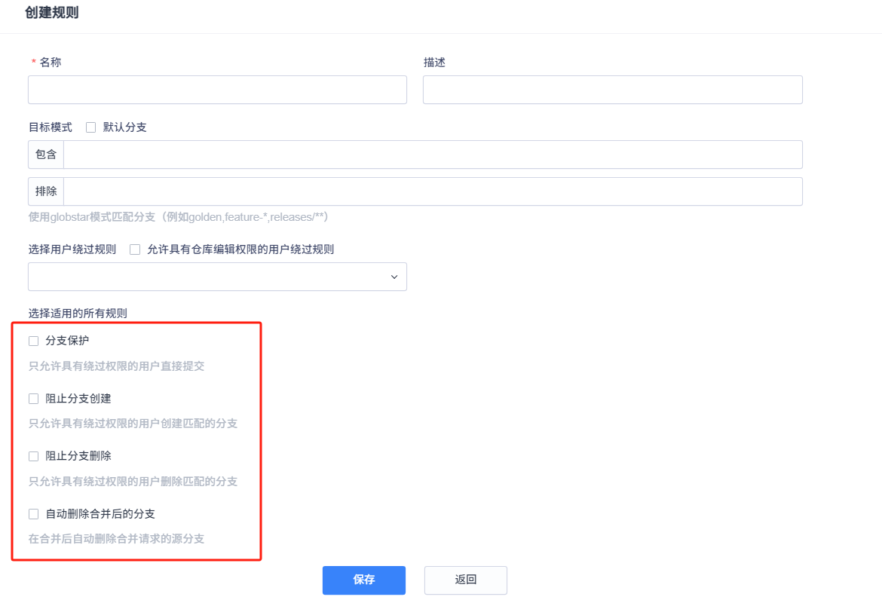Check the 阻止分支删除 checkbox

click(x=34, y=456)
